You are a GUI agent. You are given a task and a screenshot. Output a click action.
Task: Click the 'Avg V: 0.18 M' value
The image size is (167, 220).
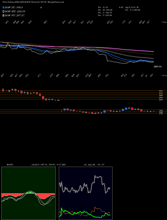click(132, 7)
